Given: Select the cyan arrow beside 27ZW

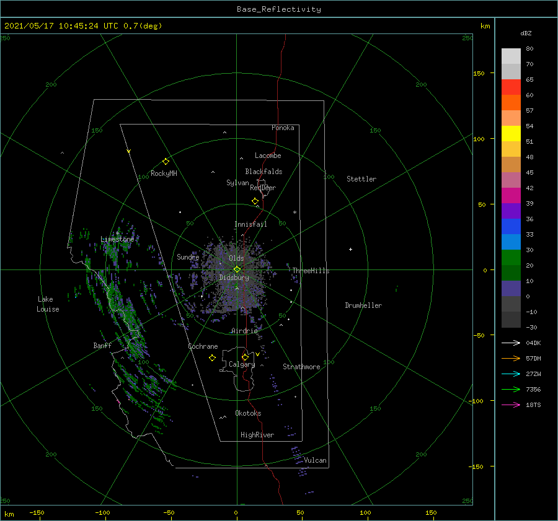Looking at the screenshot, I should coord(511,374).
